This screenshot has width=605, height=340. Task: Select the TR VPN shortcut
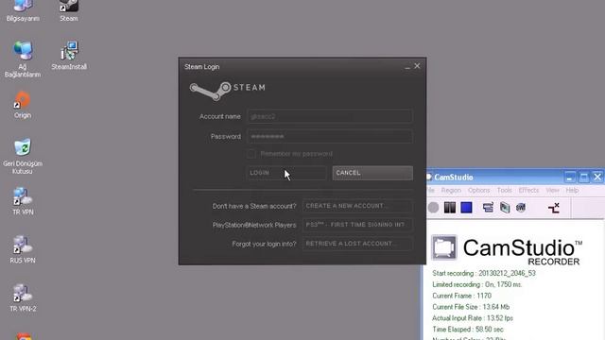coord(23,201)
